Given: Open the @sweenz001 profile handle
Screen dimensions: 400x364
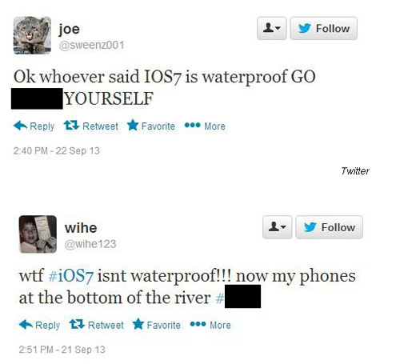Looking at the screenshot, I should tap(91, 45).
